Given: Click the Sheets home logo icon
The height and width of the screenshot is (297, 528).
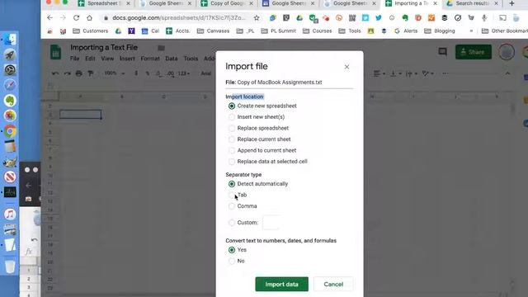Looking at the screenshot, I should click(55, 52).
